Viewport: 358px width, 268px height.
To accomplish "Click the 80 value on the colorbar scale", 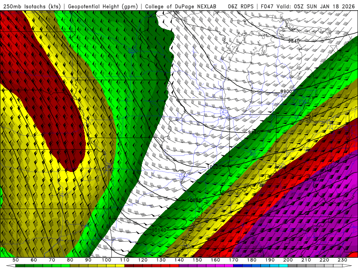I will click(x=70, y=260).
